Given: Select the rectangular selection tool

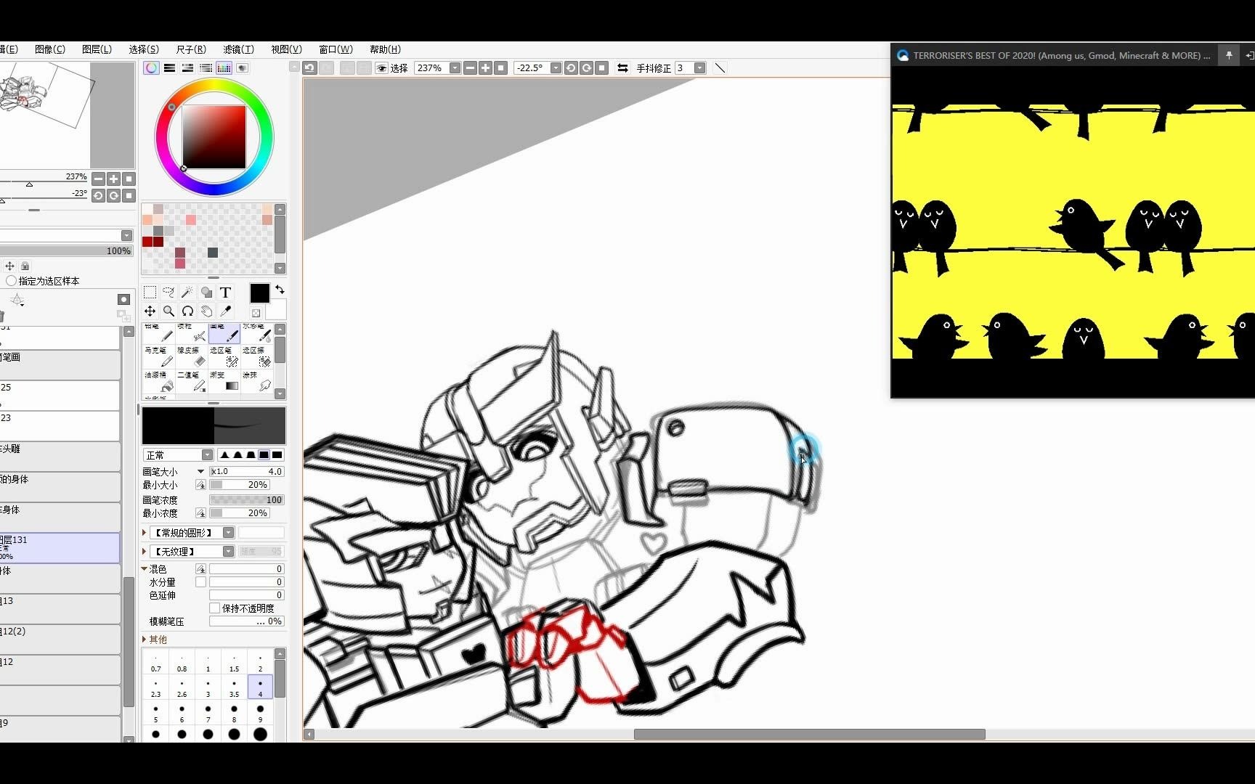Looking at the screenshot, I should coord(150,293).
